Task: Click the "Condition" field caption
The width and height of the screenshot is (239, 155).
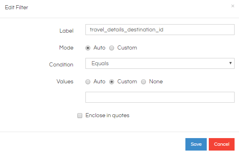Action: pos(61,64)
